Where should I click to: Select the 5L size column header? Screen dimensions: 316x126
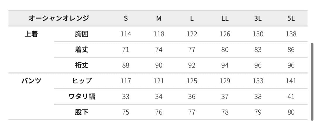tap(291, 18)
